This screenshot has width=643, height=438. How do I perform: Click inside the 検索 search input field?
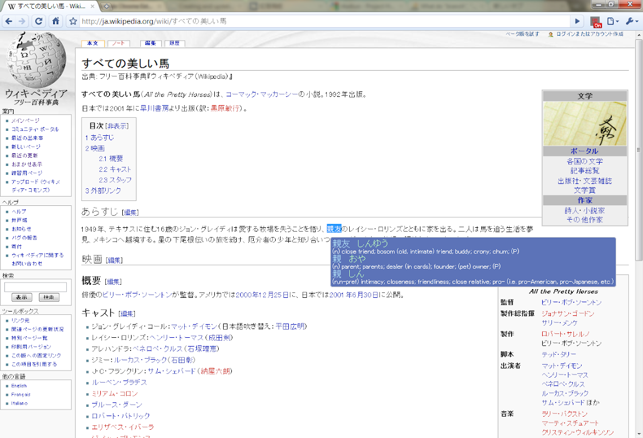[x=35, y=286]
